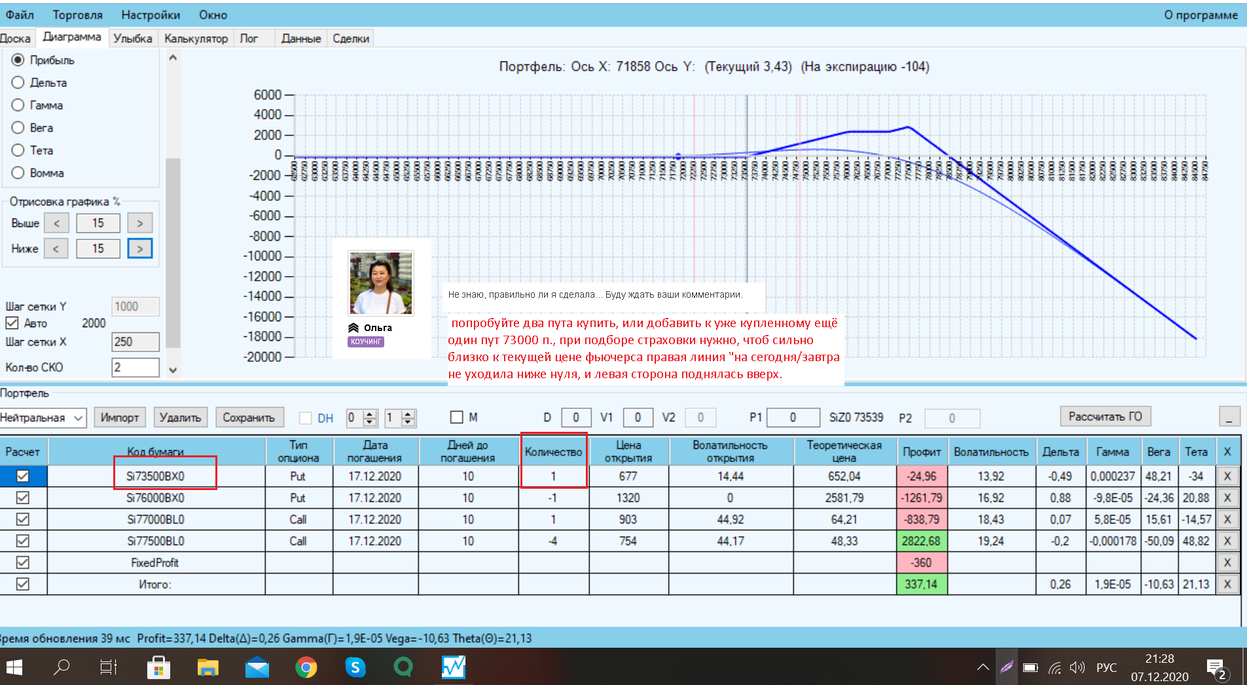Viewport: 1247px width, 685px height.
Task: Select Вомма radio button
Action: click(18, 173)
